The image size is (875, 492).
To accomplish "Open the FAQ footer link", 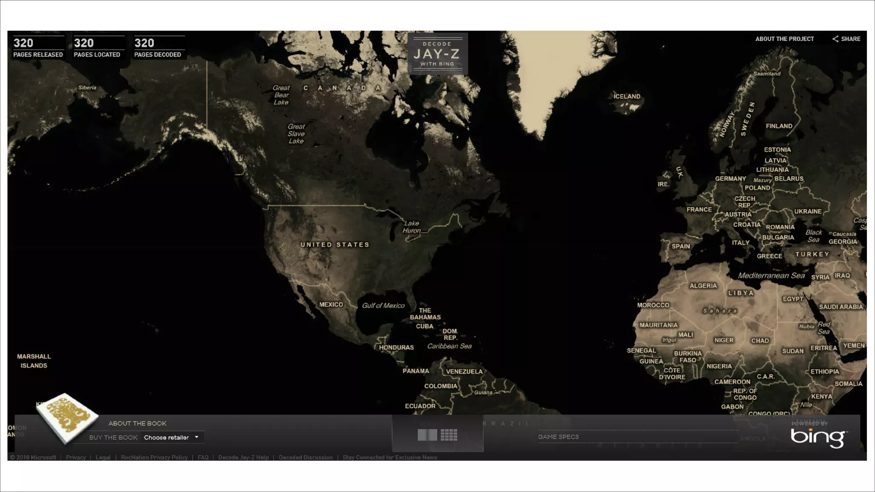I will pyautogui.click(x=203, y=457).
